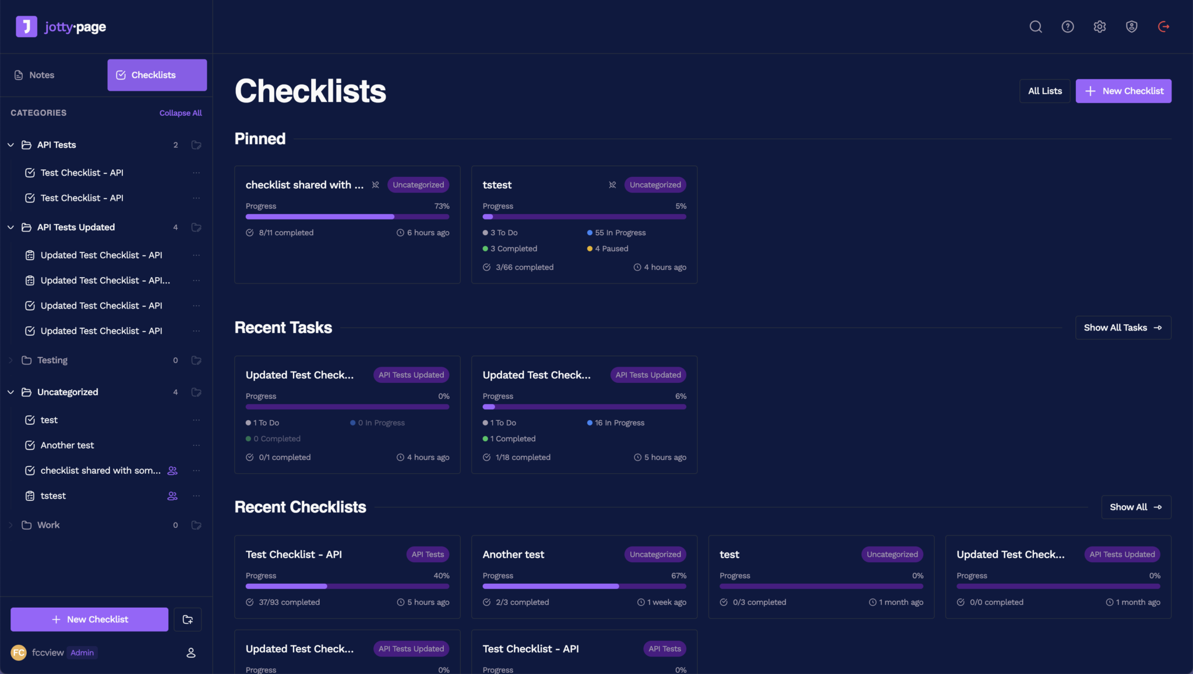Collapse the API Tests category
Viewport: 1193px width, 674px height.
pyautogui.click(x=10, y=145)
